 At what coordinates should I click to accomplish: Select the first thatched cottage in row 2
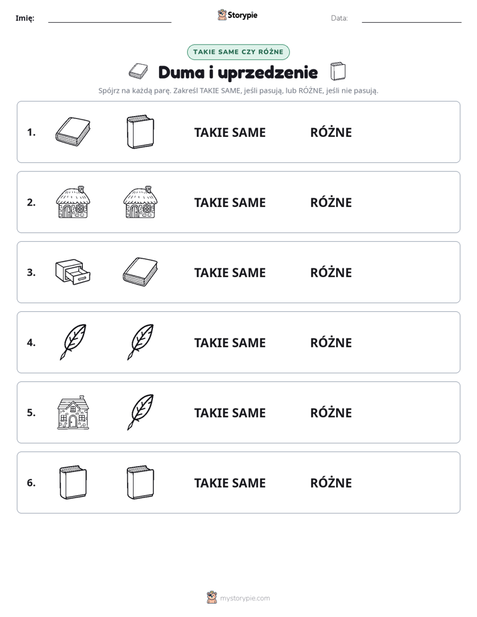pyautogui.click(x=73, y=202)
